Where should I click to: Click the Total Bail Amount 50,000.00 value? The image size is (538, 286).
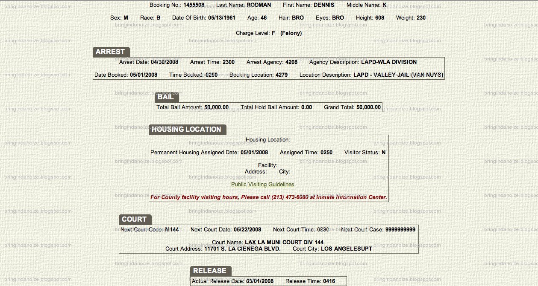(217, 107)
